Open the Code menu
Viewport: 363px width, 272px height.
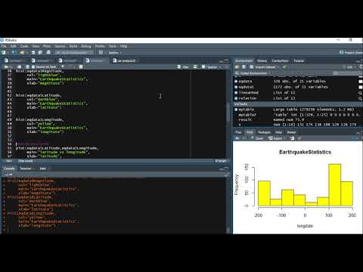click(24, 46)
